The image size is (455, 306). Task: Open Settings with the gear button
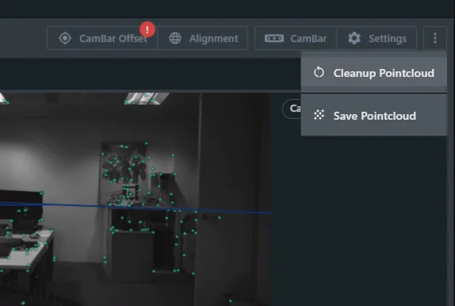click(377, 38)
